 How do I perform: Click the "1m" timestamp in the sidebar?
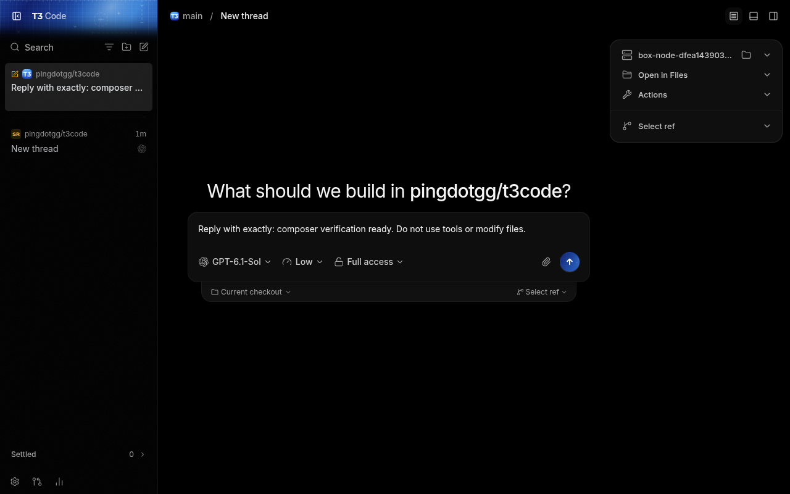141,134
